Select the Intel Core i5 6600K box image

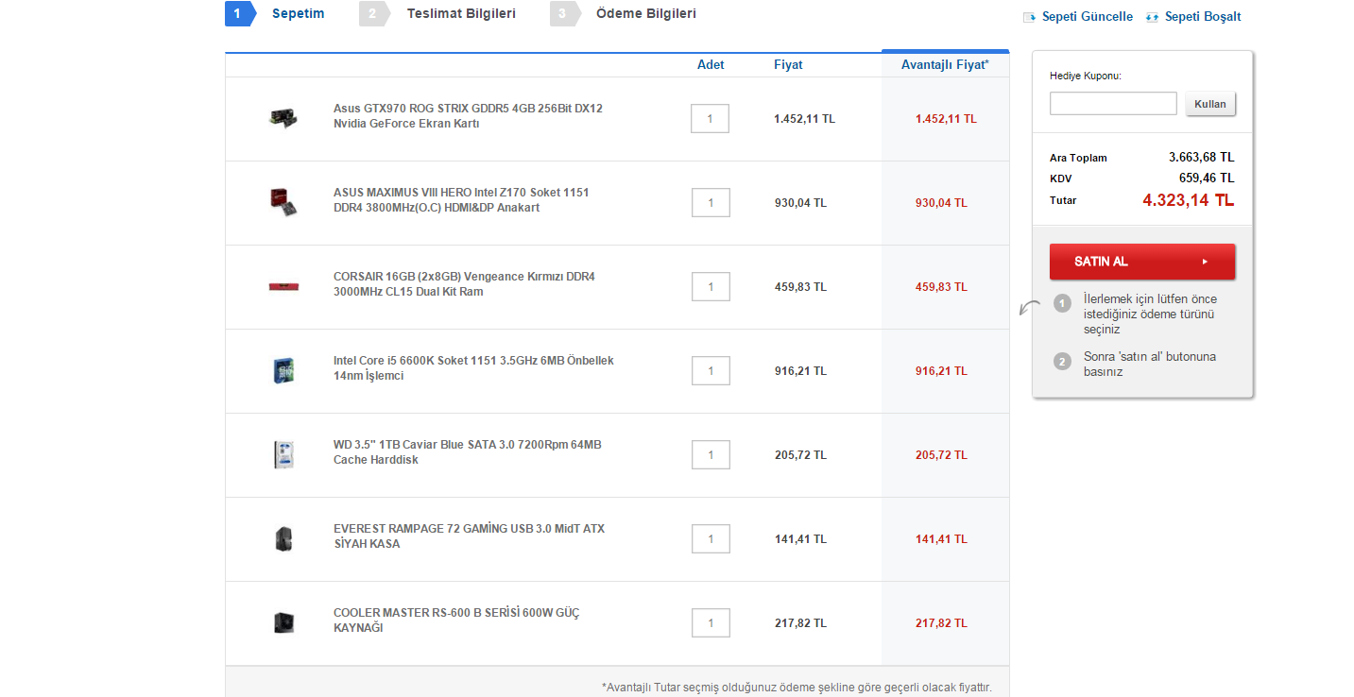pyautogui.click(x=283, y=369)
